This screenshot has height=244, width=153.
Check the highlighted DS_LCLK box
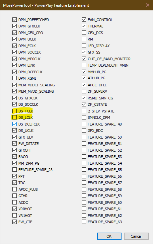click(x=14, y=117)
